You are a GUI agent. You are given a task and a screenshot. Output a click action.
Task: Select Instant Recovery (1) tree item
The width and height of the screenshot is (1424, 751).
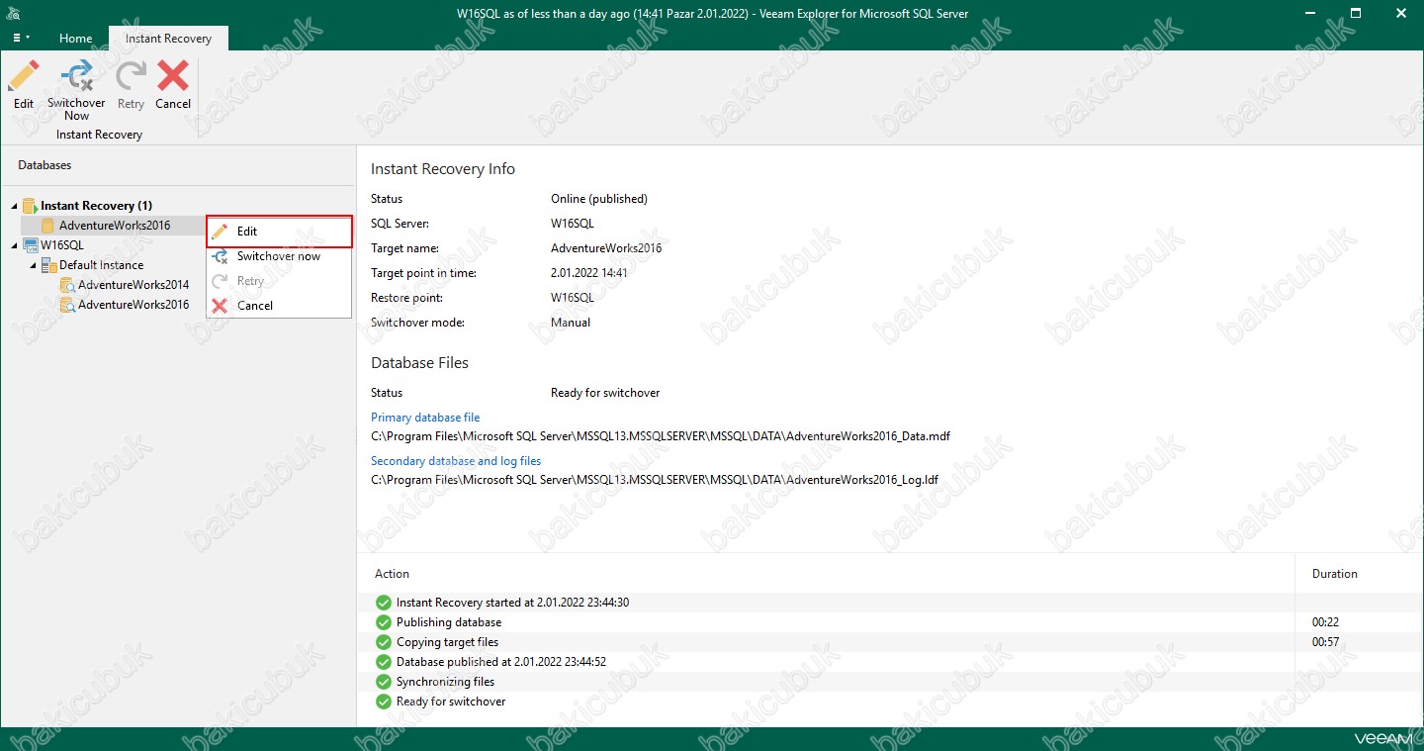[x=96, y=206]
